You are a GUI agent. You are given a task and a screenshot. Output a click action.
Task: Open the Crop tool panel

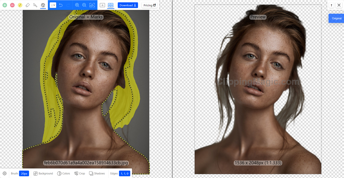(80, 173)
